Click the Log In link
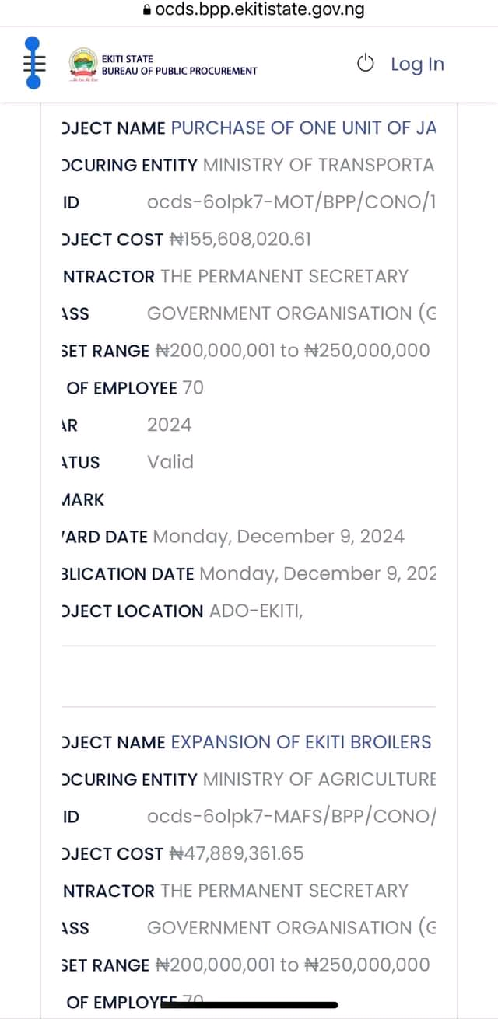Viewport: 498px width, 1019px height. (x=417, y=64)
